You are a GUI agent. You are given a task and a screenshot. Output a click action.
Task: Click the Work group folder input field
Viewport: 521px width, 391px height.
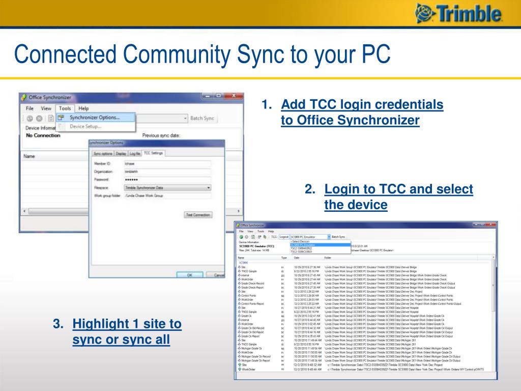pyautogui.click(x=167, y=195)
